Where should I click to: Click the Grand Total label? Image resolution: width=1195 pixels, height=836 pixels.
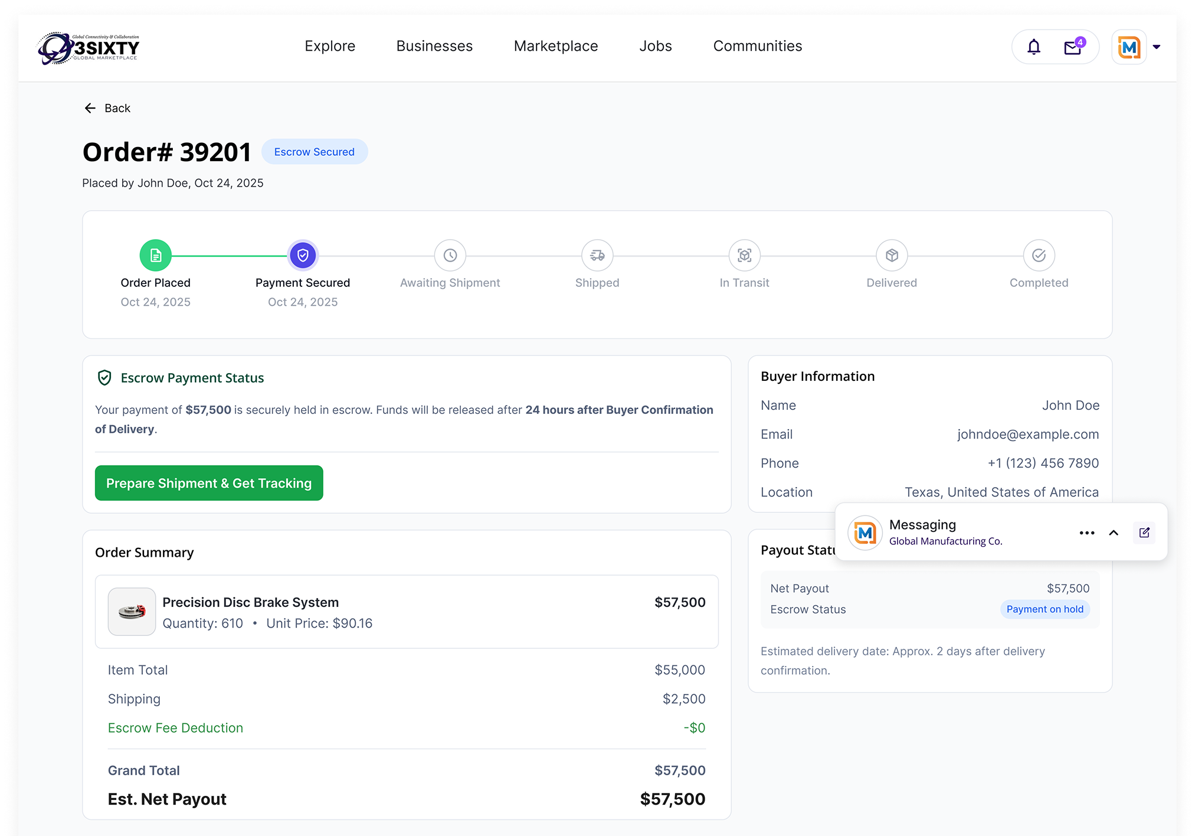144,770
